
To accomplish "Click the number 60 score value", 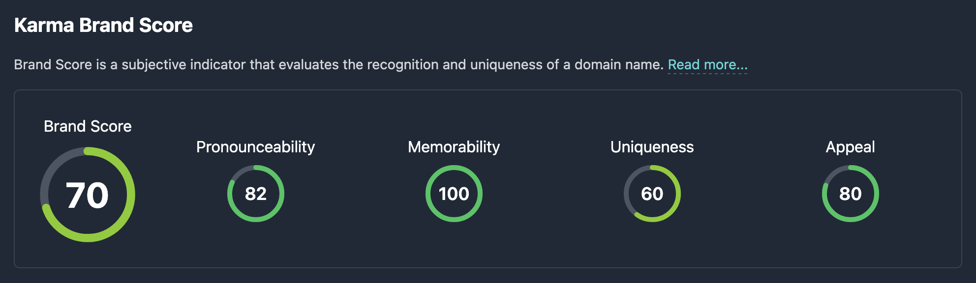I will 652,194.
